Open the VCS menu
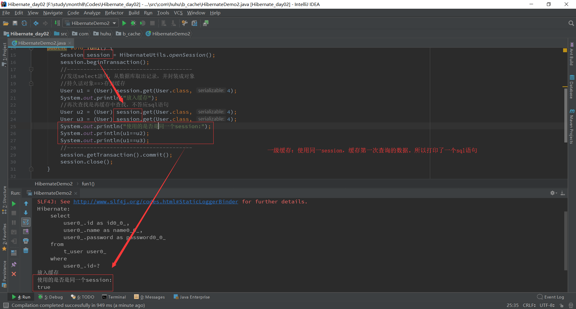Viewport: 576px width, 309px height. point(178,13)
